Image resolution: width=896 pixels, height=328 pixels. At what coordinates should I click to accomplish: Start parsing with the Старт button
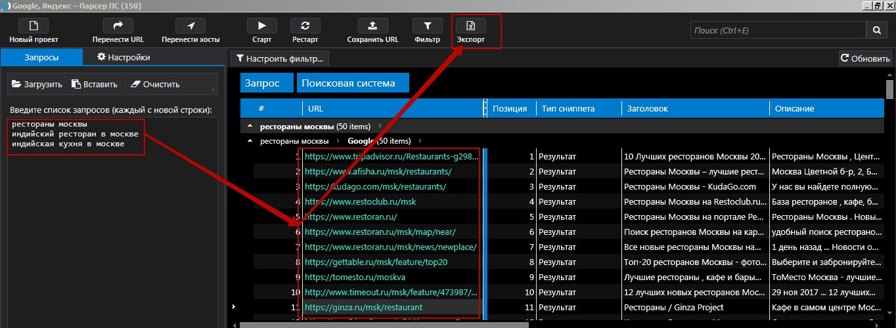point(262,26)
